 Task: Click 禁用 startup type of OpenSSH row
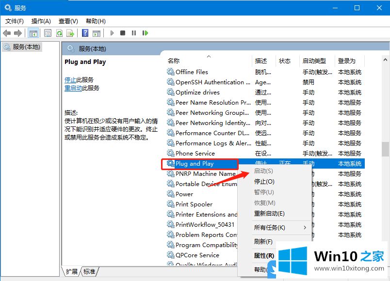pos(309,82)
